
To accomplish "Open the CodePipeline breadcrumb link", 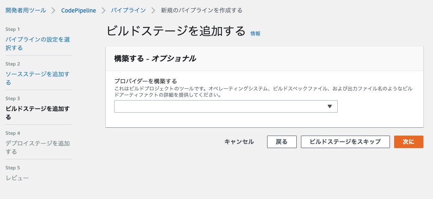I will 79,10.
